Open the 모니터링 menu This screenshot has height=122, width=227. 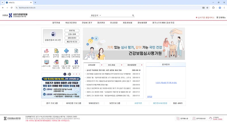tap(114, 23)
